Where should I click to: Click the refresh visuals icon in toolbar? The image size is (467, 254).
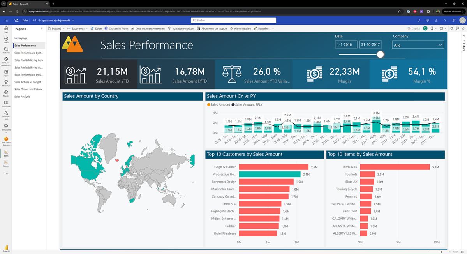(x=452, y=28)
